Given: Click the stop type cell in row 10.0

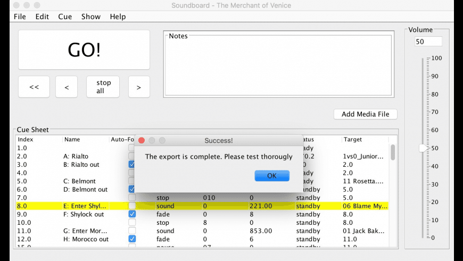Looking at the screenshot, I should [163, 223].
